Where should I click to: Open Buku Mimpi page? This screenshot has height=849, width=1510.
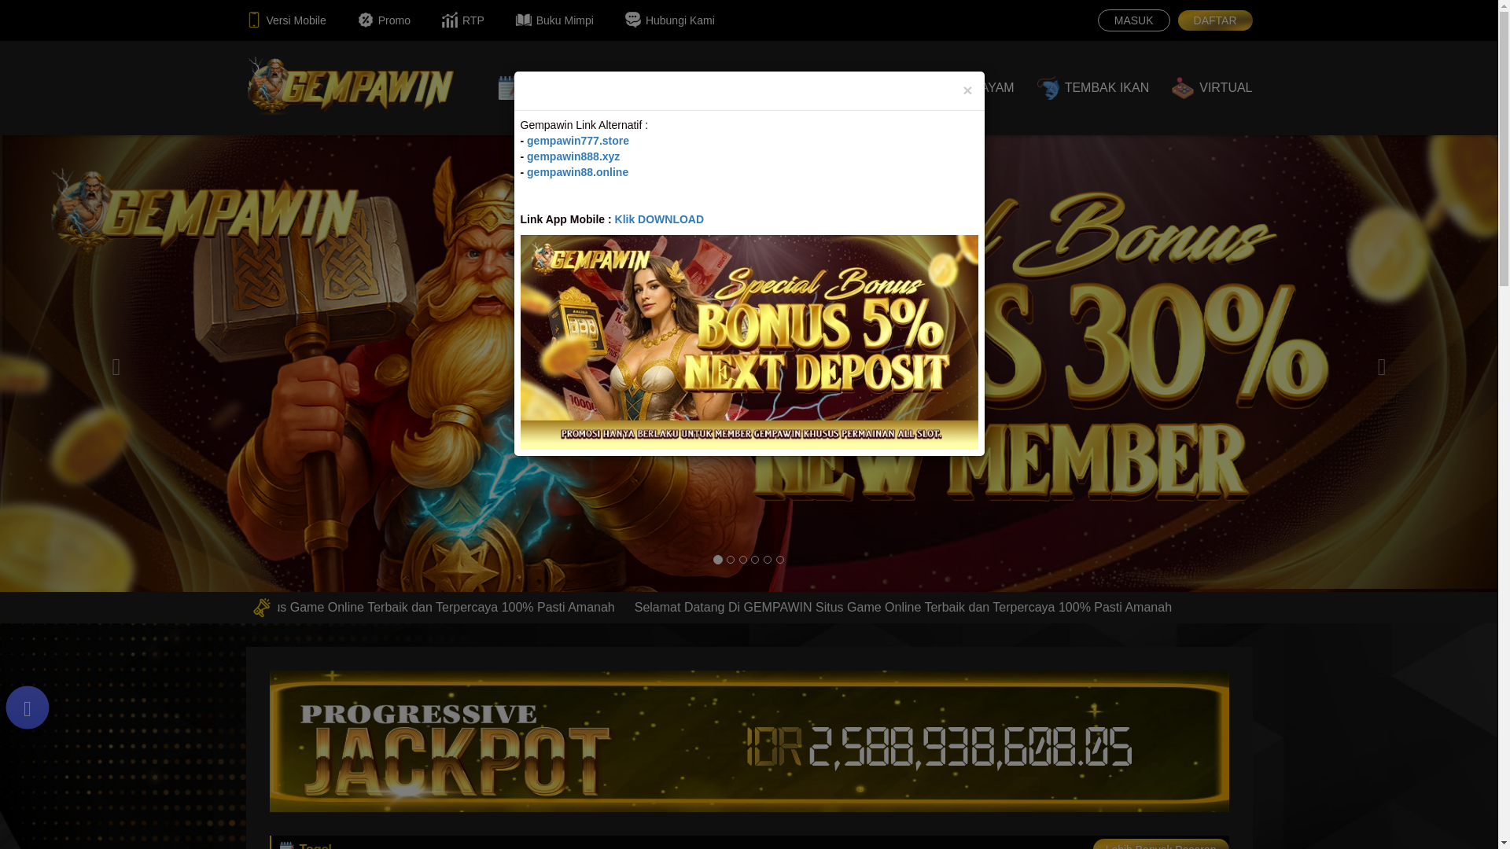coord(554,20)
